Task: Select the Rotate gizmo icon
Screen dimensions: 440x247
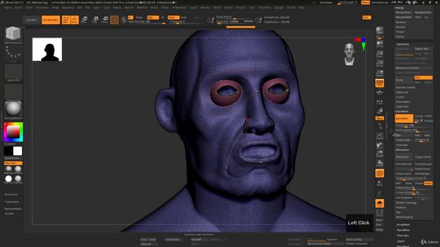Action: point(104,20)
